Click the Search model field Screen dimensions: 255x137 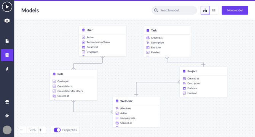coord(174,10)
